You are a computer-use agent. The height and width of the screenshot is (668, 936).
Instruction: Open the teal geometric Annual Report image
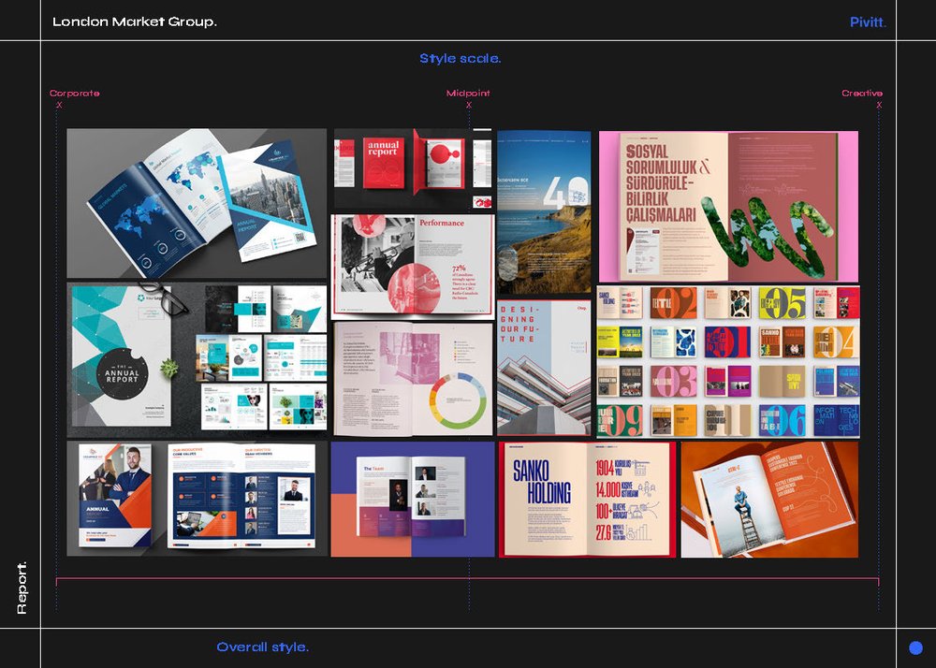click(197, 360)
